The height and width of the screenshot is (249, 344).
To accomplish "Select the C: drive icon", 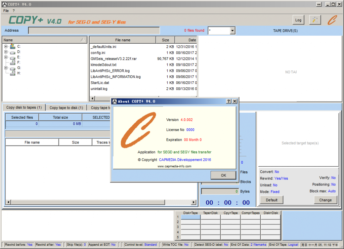I will point(13,46).
